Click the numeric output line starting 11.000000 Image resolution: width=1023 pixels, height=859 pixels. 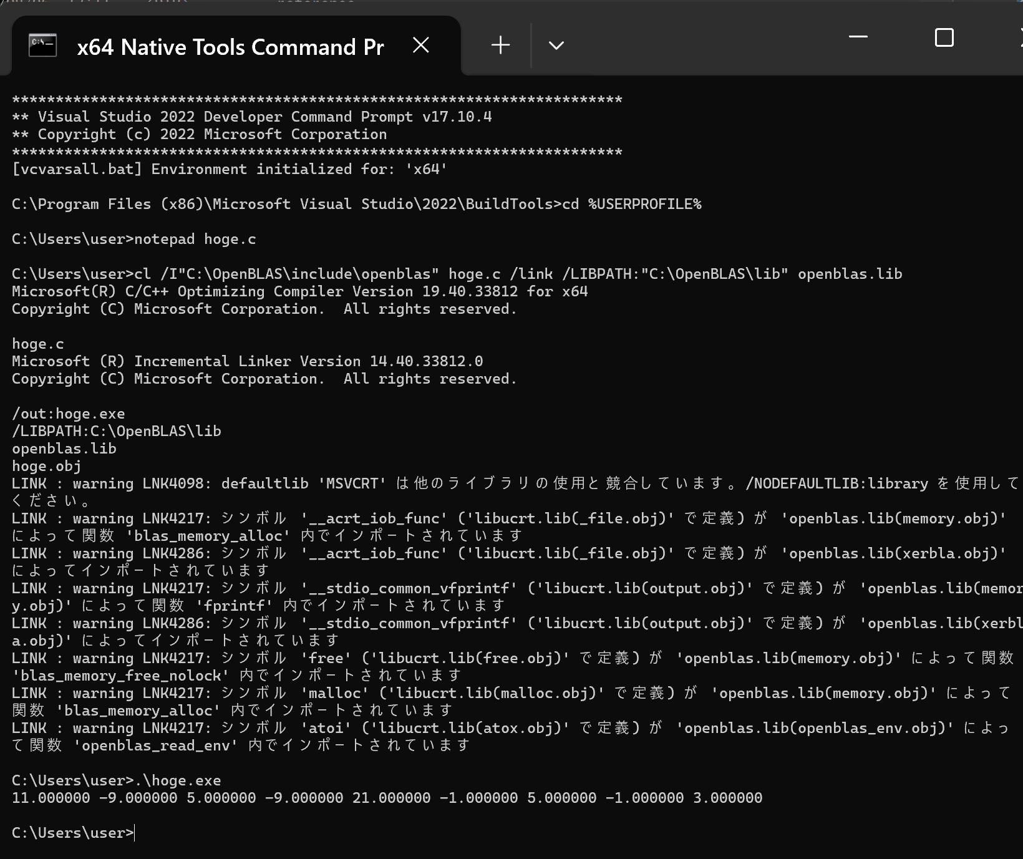click(387, 798)
